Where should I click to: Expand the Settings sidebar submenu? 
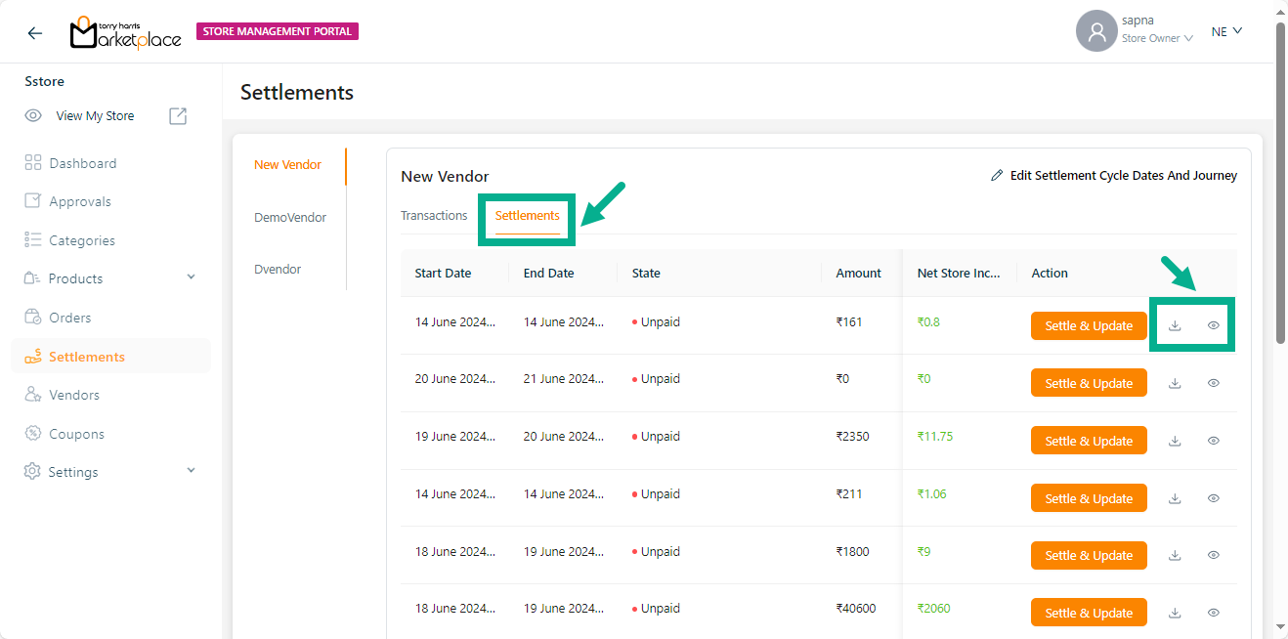pos(191,471)
